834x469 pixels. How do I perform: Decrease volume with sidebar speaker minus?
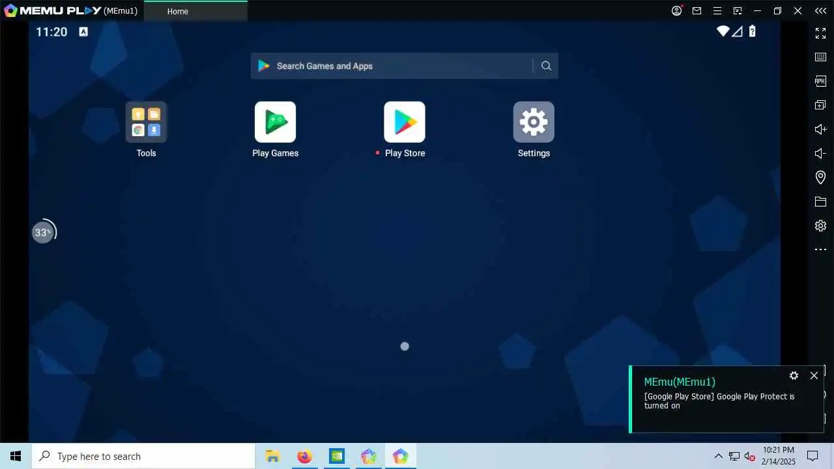[x=821, y=153]
